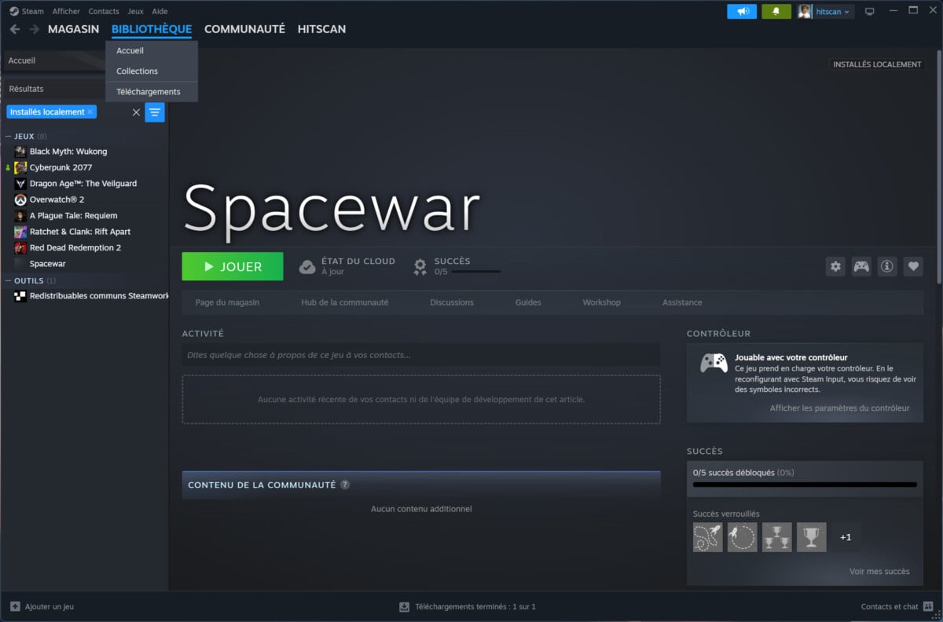Open the Discussions tab
The image size is (943, 622).
click(452, 302)
